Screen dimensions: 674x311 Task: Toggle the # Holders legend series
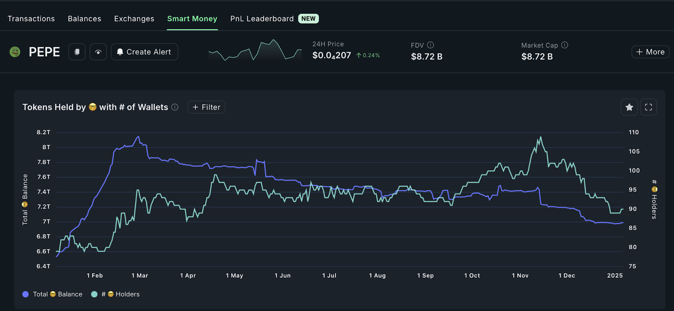tap(115, 294)
